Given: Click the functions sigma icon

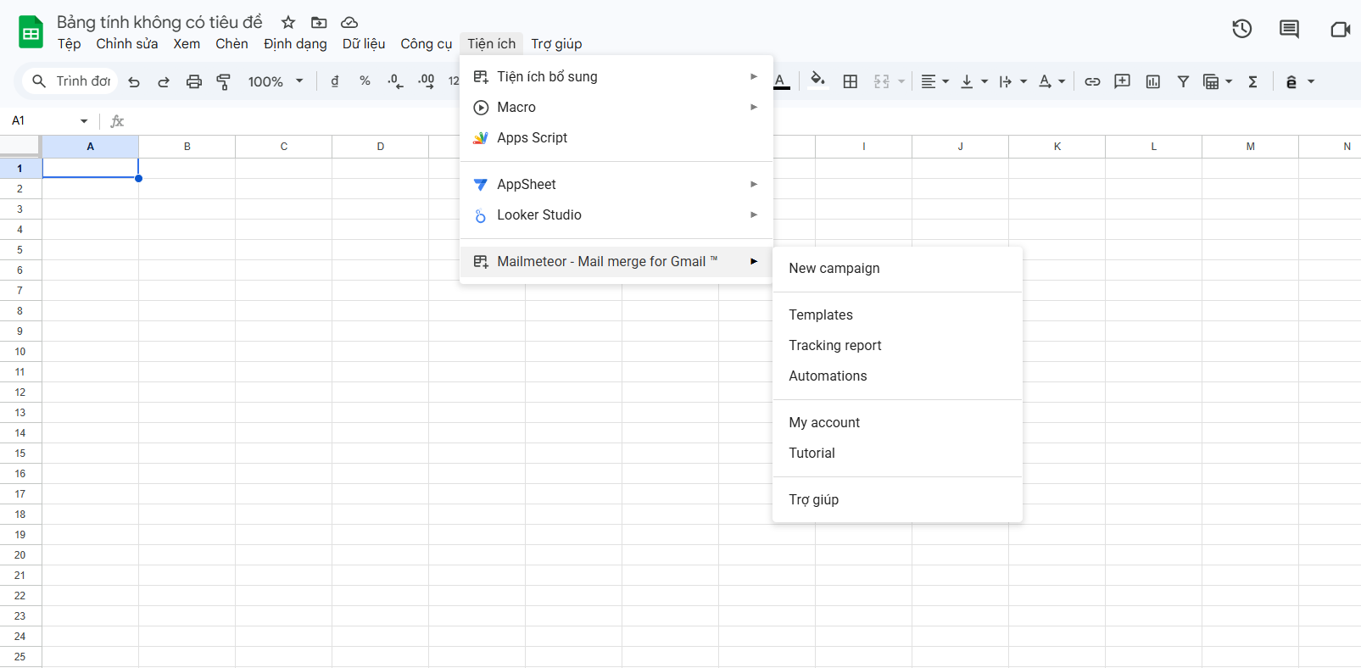Looking at the screenshot, I should click(1252, 81).
